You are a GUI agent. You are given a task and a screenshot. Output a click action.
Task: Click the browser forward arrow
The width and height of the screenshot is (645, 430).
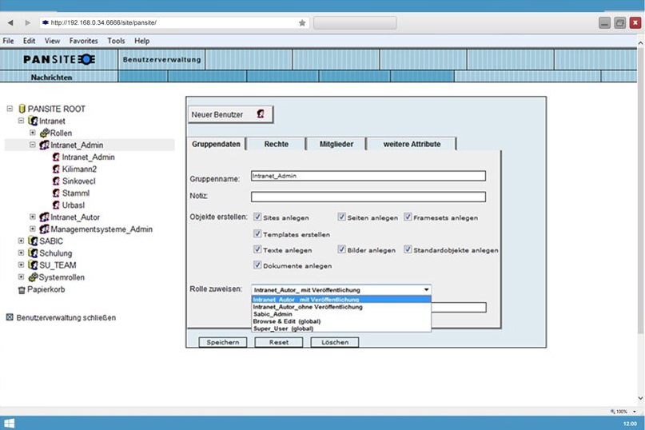[x=27, y=22]
